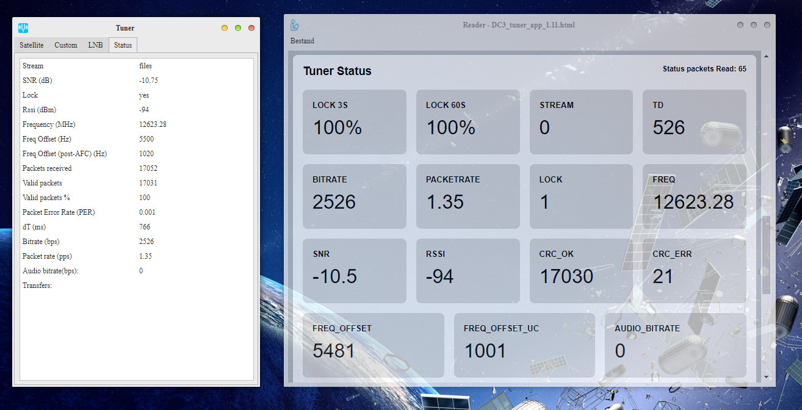Screen dimensions: 802x410
Task: Click the Tuner app icon in title bar
Action: pos(24,28)
